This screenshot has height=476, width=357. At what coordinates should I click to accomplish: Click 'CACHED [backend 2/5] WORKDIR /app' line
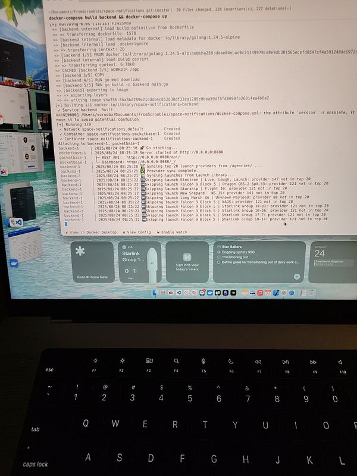point(97,70)
